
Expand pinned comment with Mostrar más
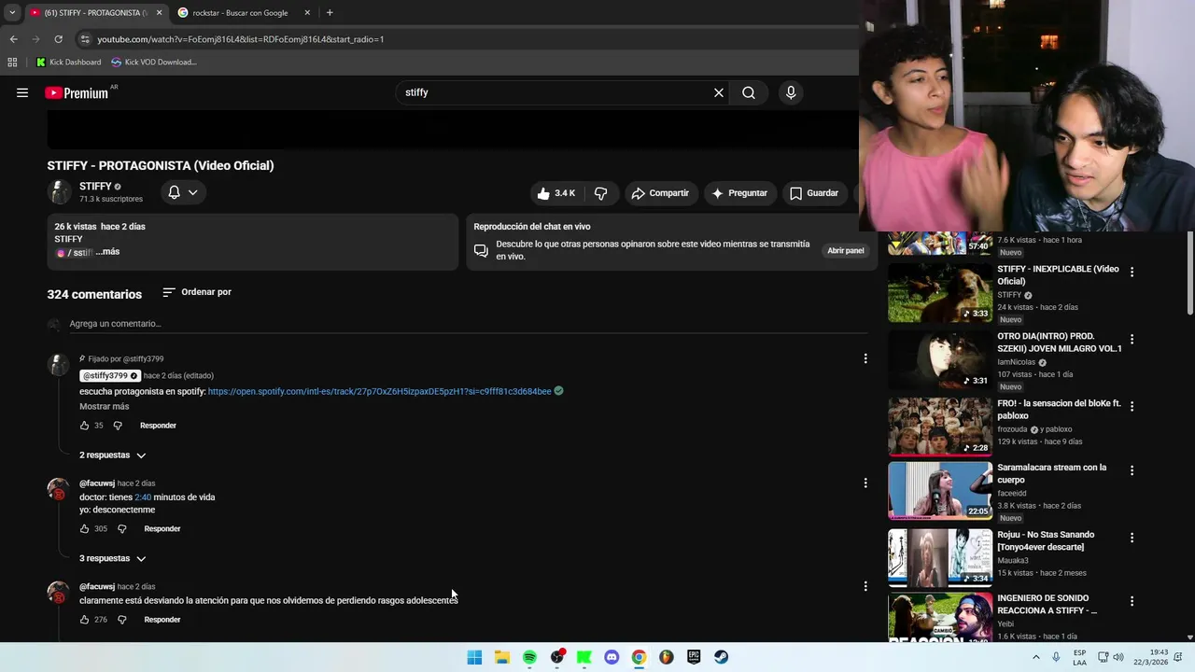coord(105,407)
